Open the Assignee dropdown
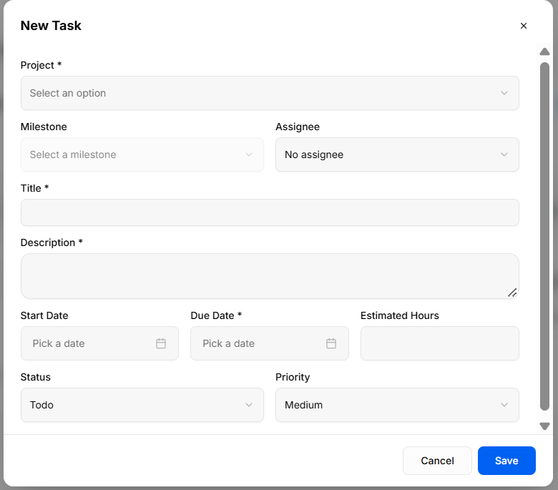558x490 pixels. (397, 155)
